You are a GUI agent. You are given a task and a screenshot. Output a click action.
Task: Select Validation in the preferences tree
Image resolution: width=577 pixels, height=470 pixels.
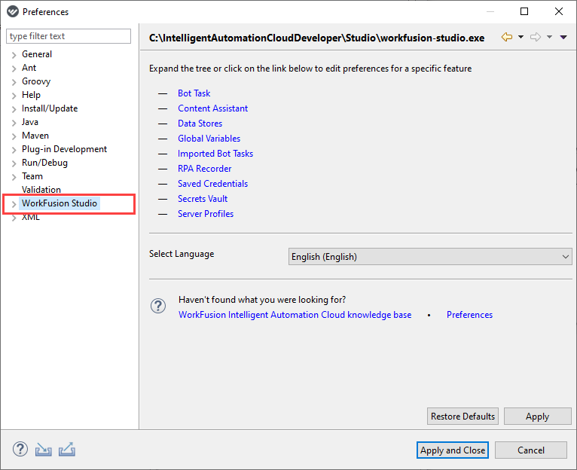tap(41, 190)
